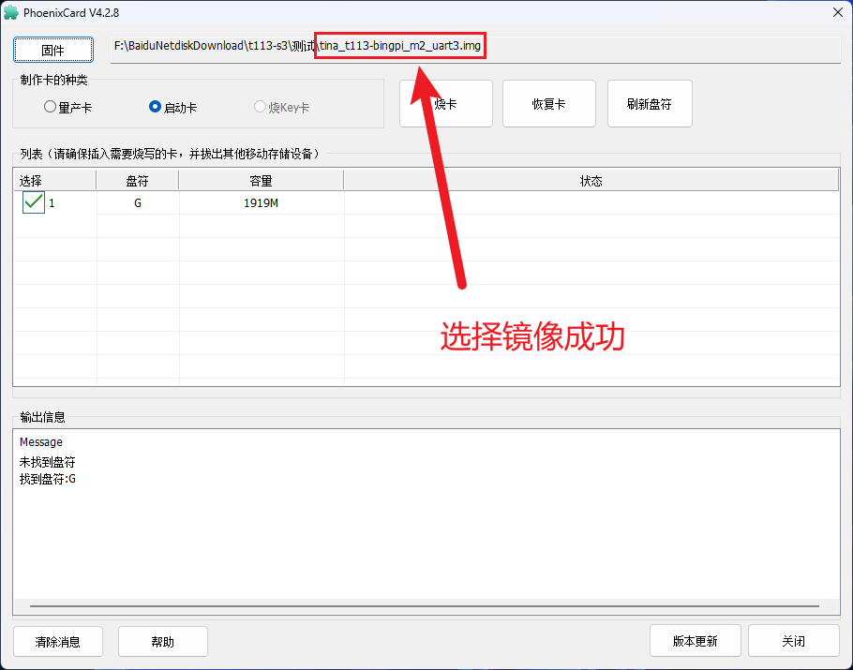Image resolution: width=853 pixels, height=670 pixels.
Task: Click the 固件 firmware button
Action: [53, 50]
